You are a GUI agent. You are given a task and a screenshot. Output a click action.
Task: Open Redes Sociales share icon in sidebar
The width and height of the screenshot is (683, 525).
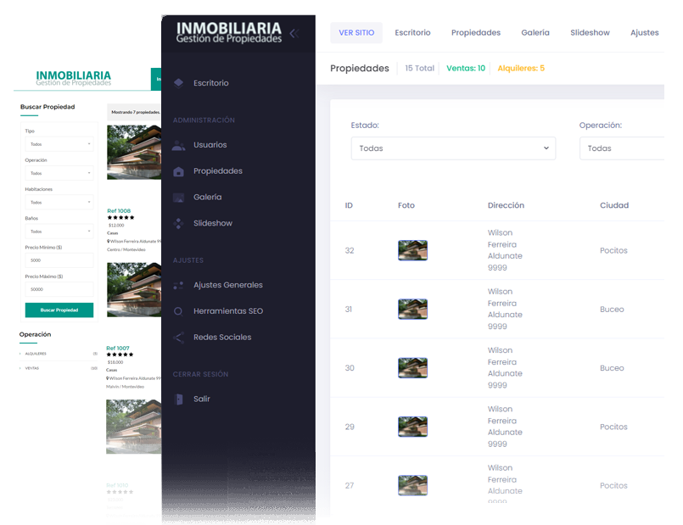(178, 338)
